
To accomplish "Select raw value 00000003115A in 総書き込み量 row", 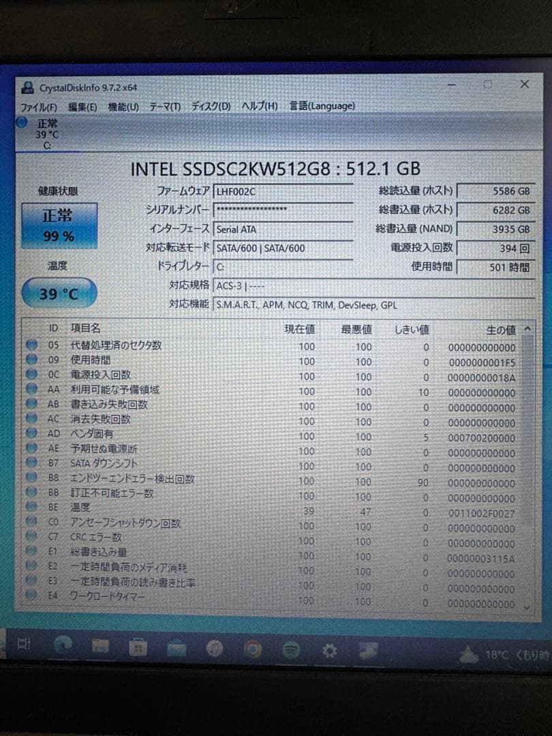I will coord(481,559).
